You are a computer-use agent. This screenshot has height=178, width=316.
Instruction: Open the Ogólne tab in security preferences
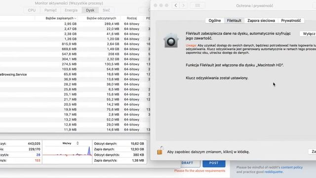click(x=215, y=21)
